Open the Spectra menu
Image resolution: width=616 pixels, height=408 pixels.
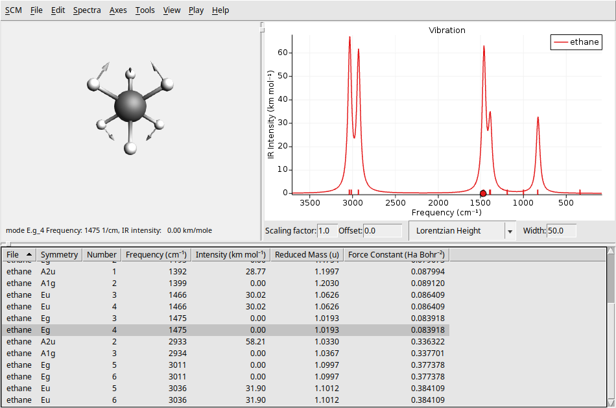[x=87, y=10]
